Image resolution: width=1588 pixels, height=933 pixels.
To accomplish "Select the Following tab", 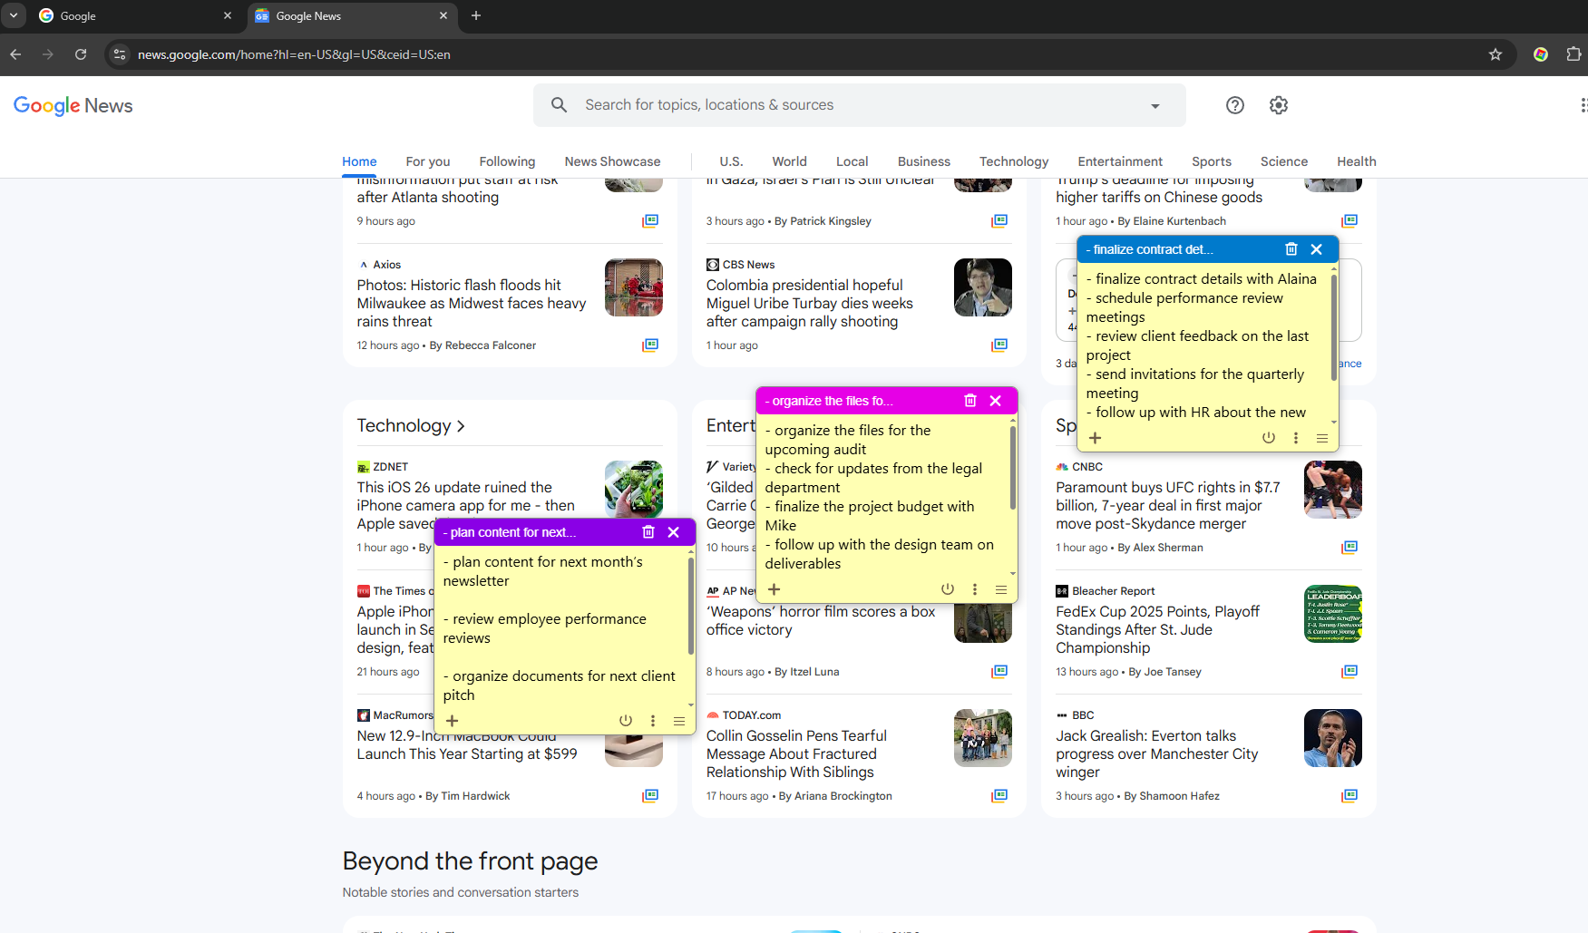I will point(507,161).
